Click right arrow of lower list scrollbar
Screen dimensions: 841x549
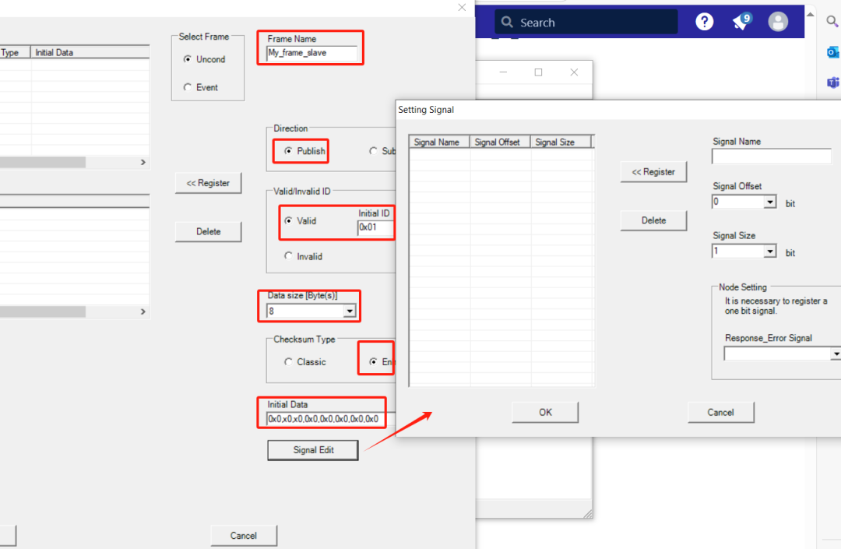click(x=143, y=311)
